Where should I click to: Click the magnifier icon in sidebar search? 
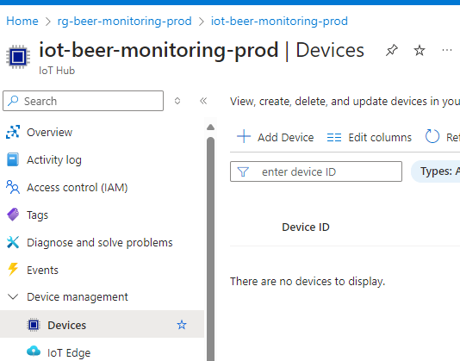tap(13, 101)
